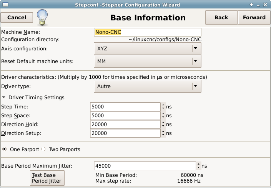Click the Axis configuration label
The image size is (271, 188).
click(24, 49)
